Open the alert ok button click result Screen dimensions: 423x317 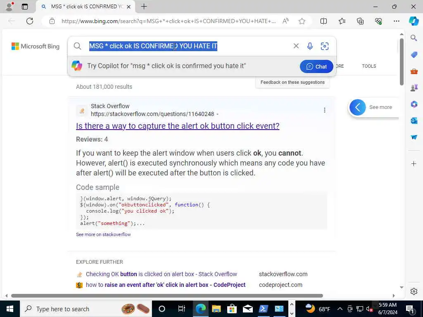pos(178,126)
